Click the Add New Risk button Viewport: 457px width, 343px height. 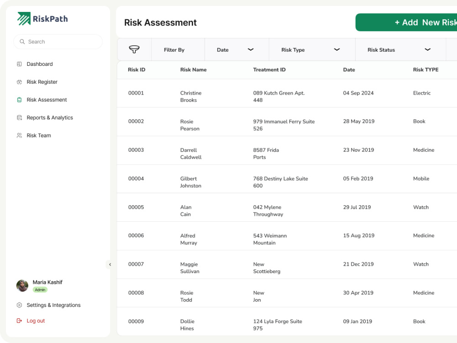406,22
